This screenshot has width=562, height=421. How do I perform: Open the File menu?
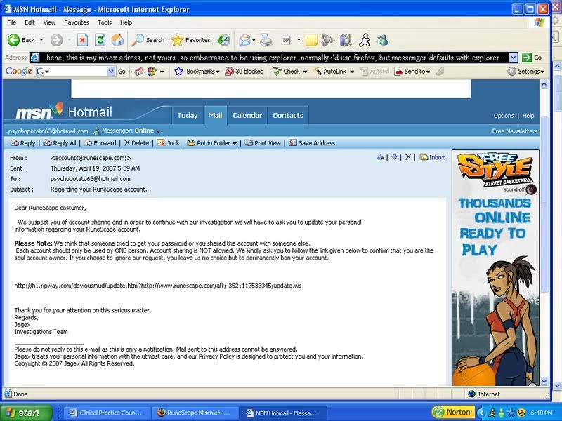[11, 22]
